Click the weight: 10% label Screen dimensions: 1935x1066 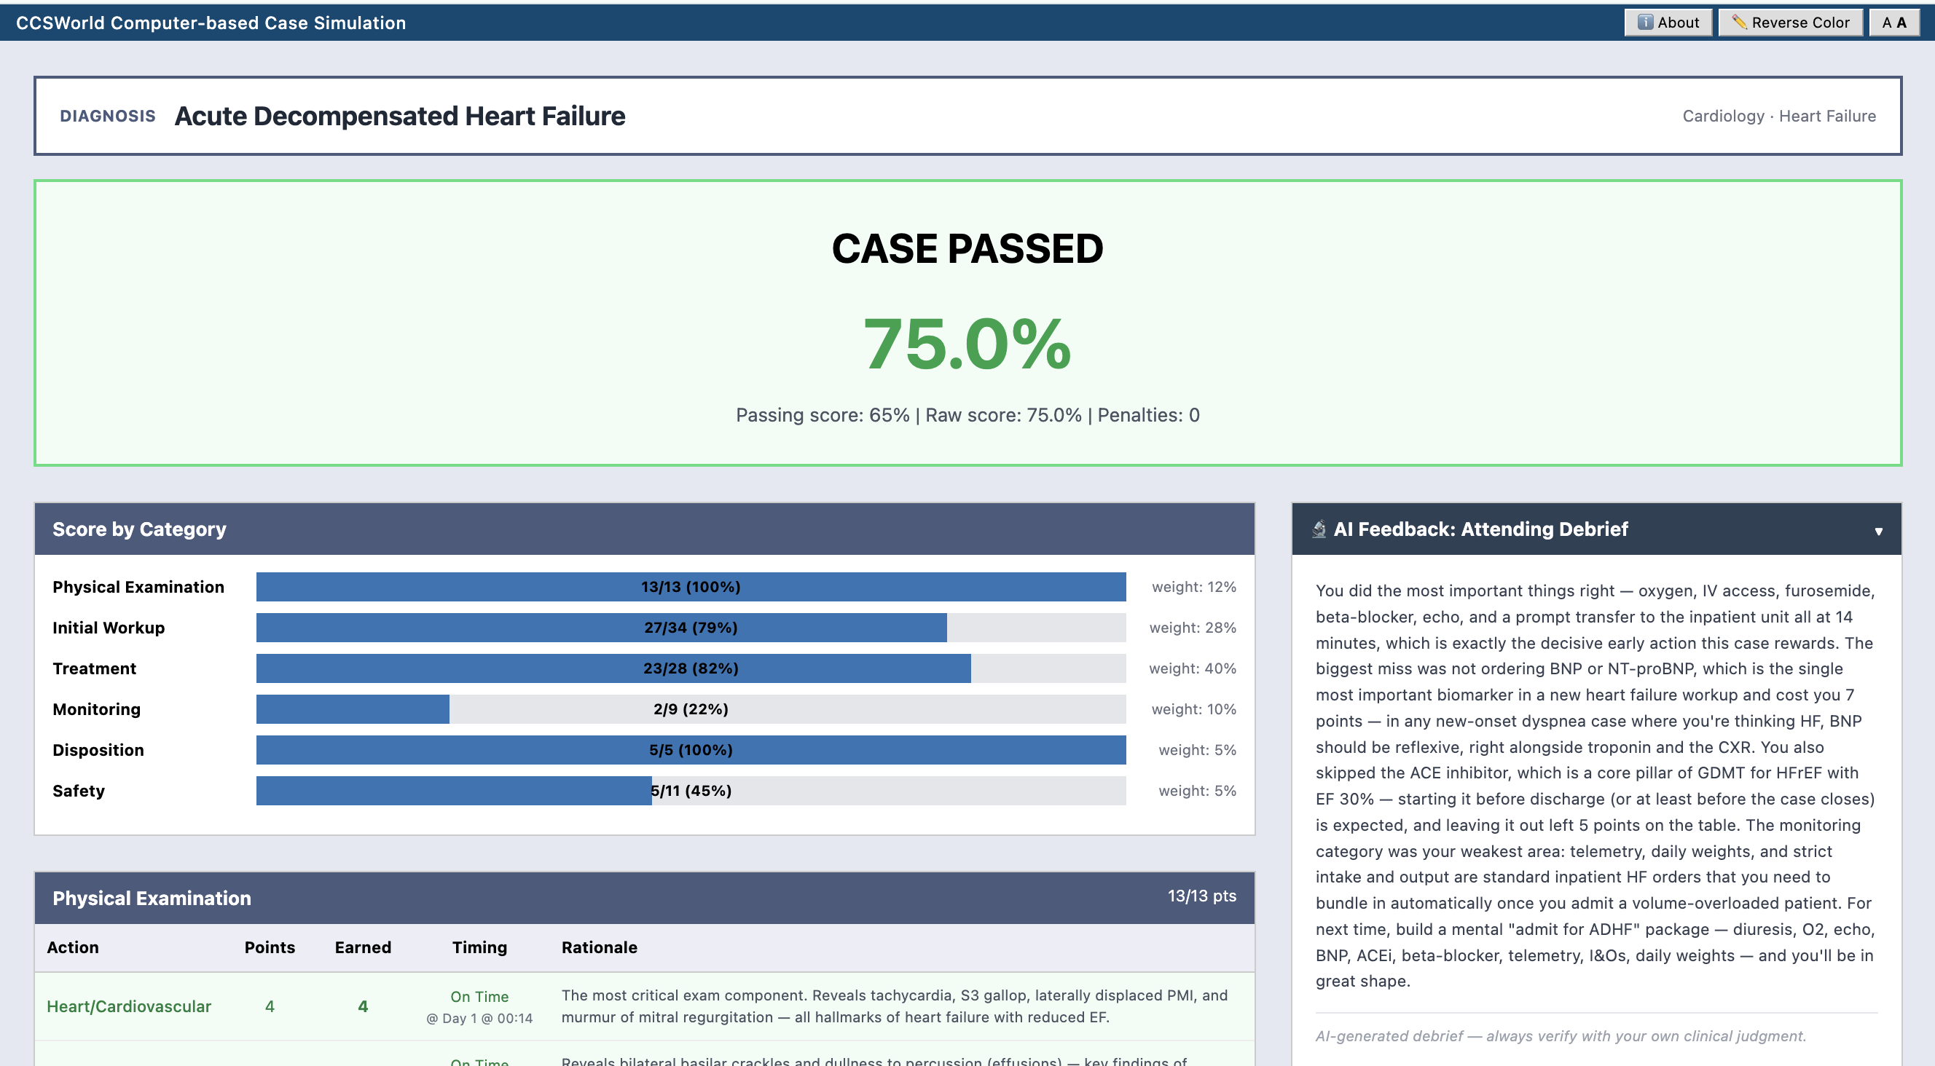tap(1193, 709)
